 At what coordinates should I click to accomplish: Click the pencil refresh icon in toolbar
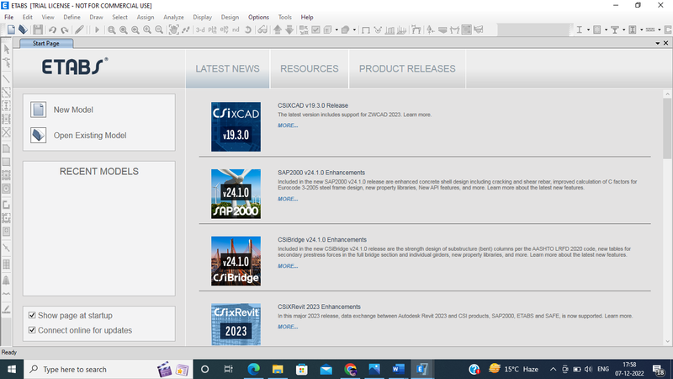click(79, 29)
